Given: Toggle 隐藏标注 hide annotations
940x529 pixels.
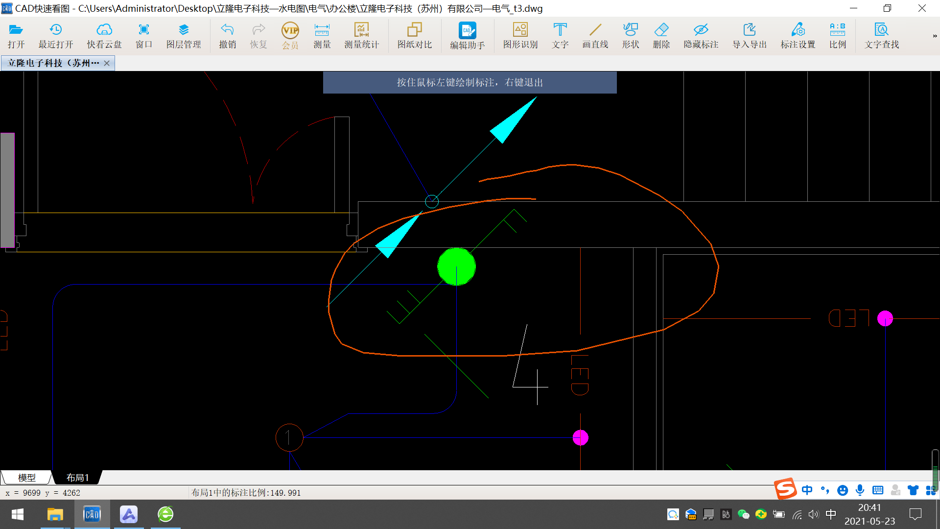Looking at the screenshot, I should (x=701, y=36).
